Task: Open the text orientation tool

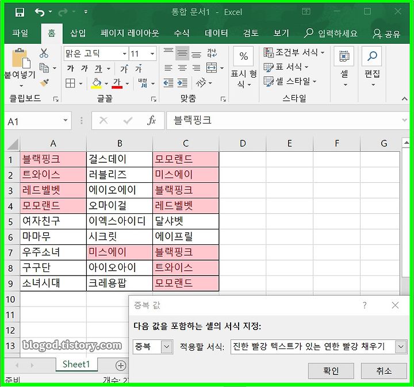Action: click(x=201, y=83)
